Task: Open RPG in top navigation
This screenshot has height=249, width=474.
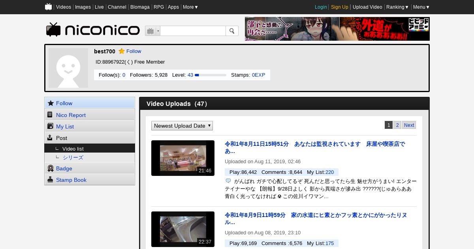Action: tap(159, 7)
